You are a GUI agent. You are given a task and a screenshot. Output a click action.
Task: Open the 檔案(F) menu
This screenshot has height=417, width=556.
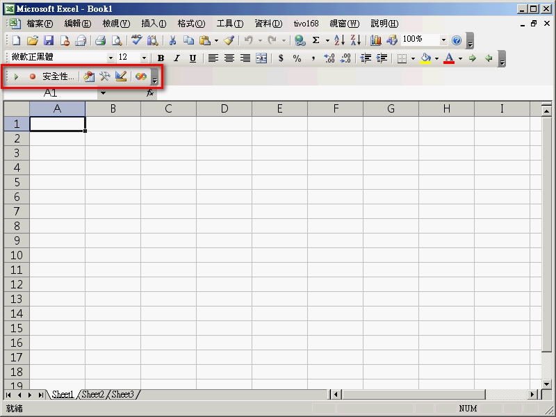[x=40, y=24]
